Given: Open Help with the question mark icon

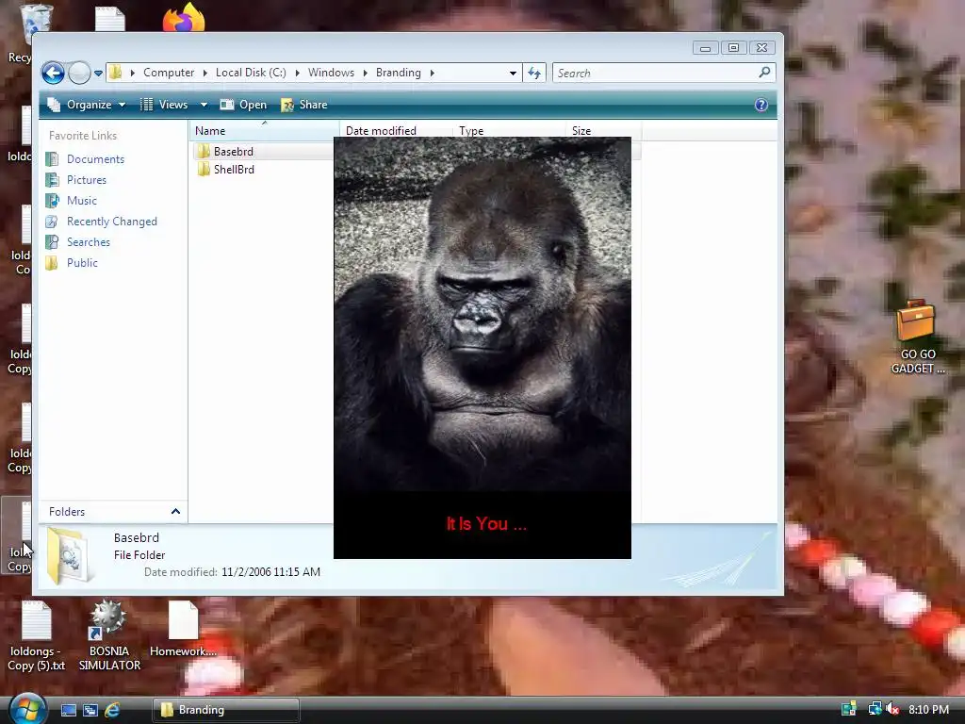Looking at the screenshot, I should [761, 105].
